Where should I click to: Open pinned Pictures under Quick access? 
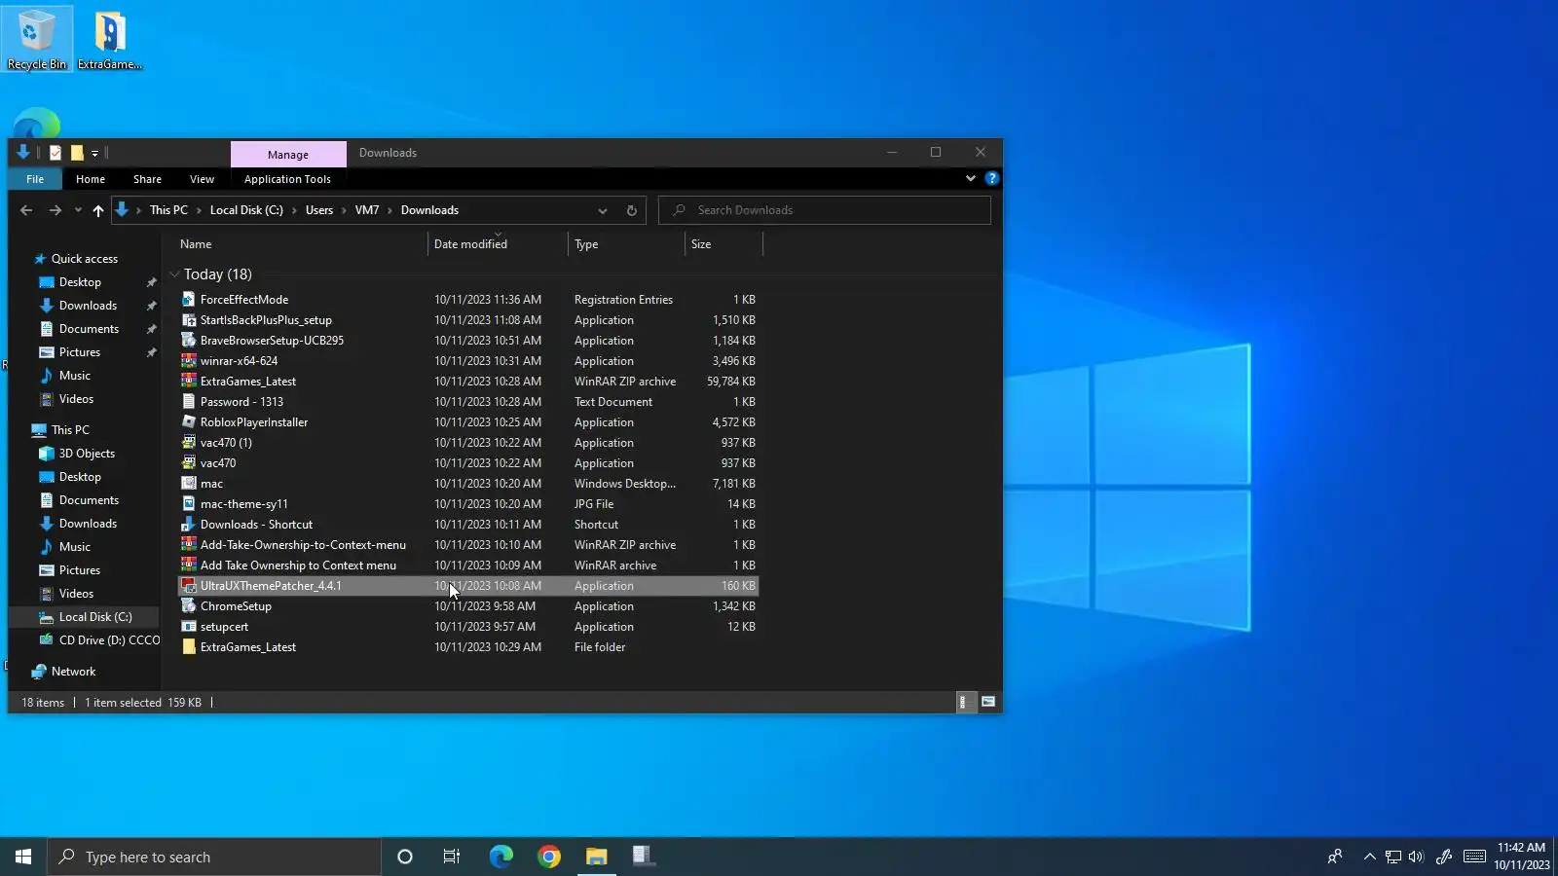(x=80, y=352)
